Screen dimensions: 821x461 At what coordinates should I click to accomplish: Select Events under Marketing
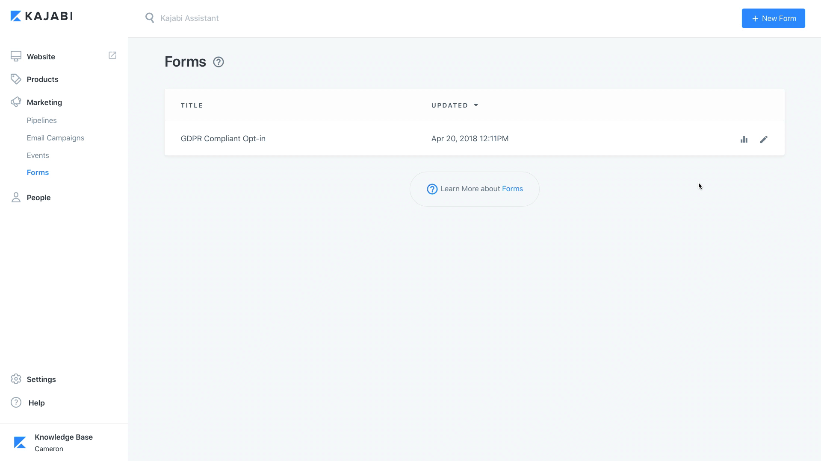pyautogui.click(x=38, y=155)
